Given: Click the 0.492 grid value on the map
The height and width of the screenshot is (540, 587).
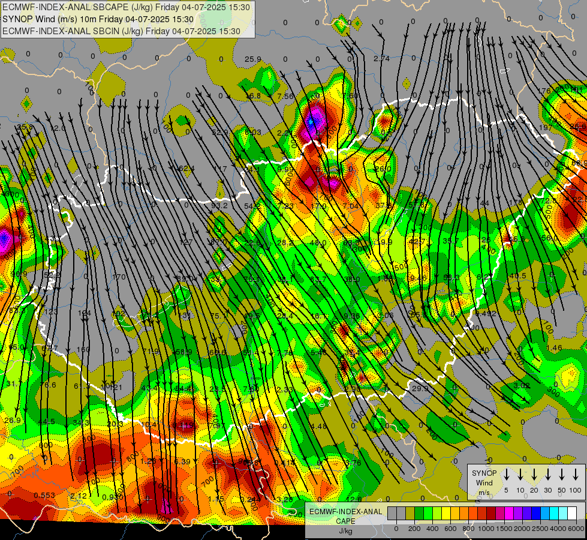Looking at the screenshot, I should pos(486,314).
